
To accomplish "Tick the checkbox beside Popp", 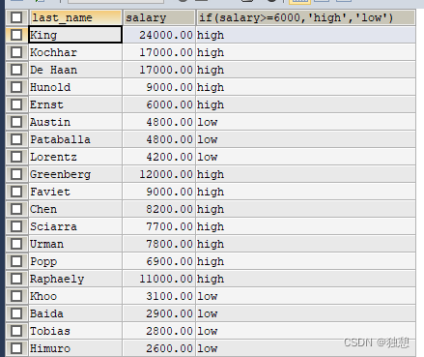I will 16,261.
